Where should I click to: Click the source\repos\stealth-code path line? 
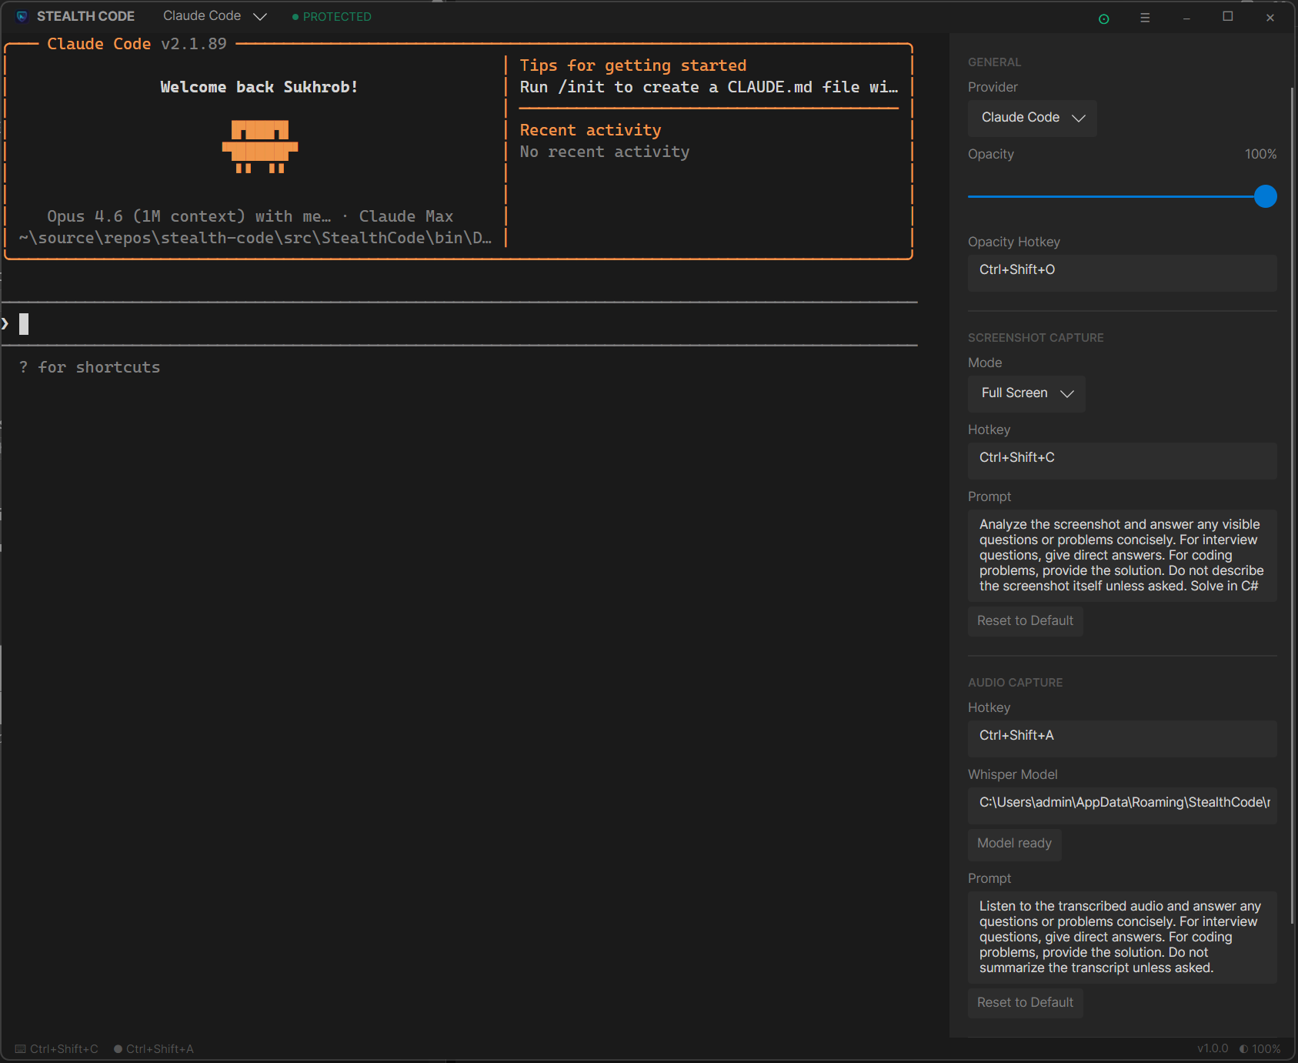[255, 238]
